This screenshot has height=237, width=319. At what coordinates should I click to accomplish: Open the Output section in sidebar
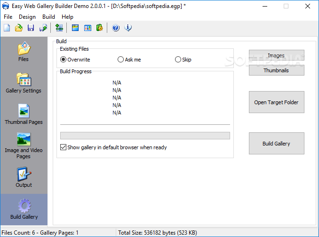(24, 177)
